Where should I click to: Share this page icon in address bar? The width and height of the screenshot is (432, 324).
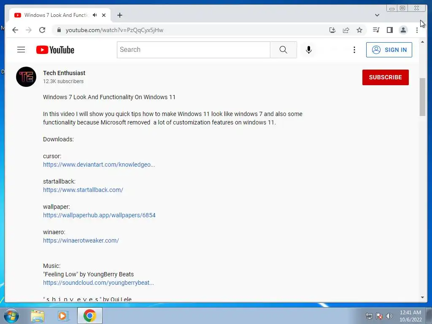(x=346, y=30)
